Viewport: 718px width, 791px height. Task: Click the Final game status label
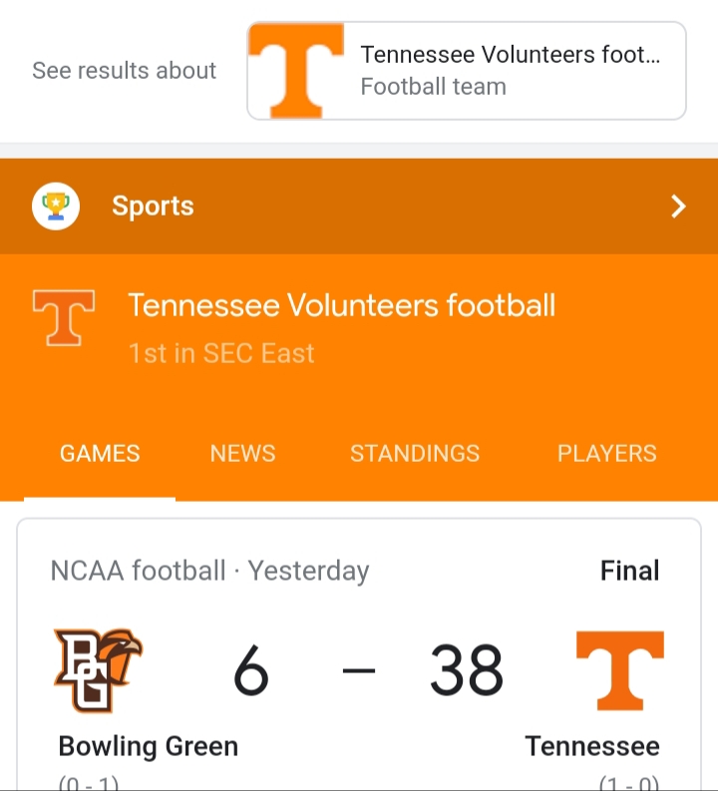click(629, 571)
